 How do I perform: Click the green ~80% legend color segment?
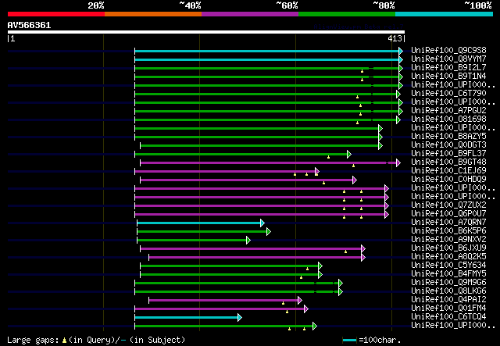click(x=347, y=14)
